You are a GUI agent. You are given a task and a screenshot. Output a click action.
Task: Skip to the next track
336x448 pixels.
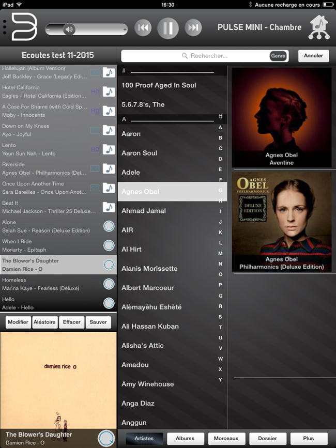point(193,27)
